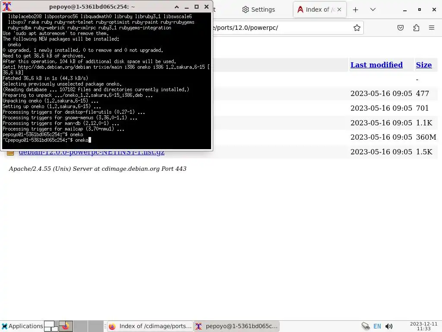The image size is (442, 332).
Task: Open a new Firefox tab with plus
Action: coord(356,10)
